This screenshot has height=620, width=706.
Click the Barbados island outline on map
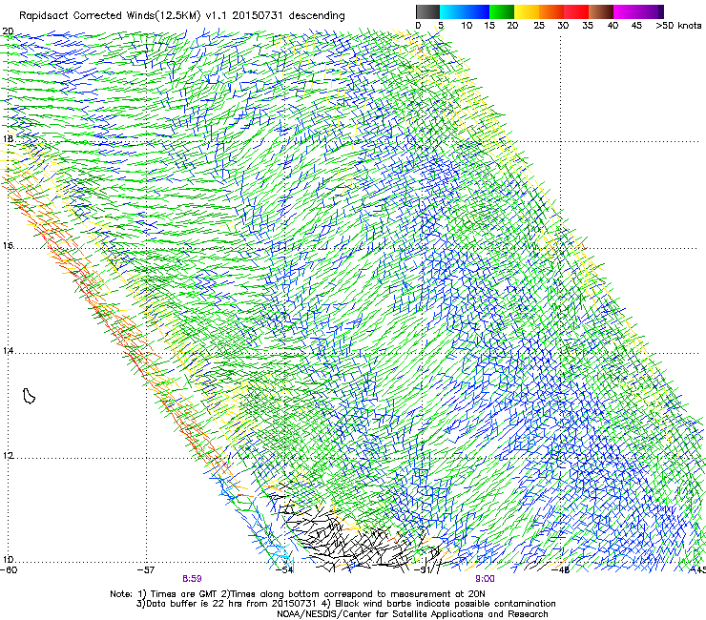[29, 396]
